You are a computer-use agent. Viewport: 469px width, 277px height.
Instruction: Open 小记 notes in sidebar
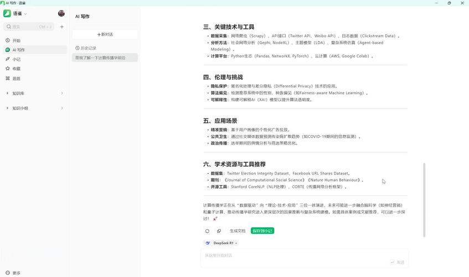(x=35, y=59)
